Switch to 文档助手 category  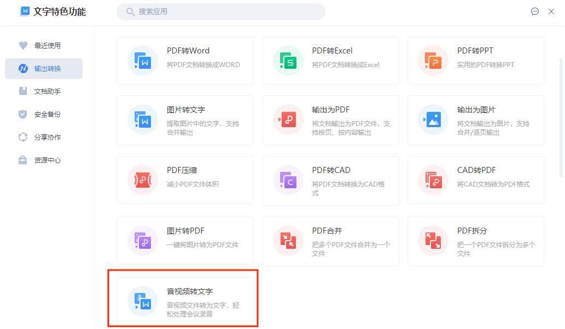point(44,91)
